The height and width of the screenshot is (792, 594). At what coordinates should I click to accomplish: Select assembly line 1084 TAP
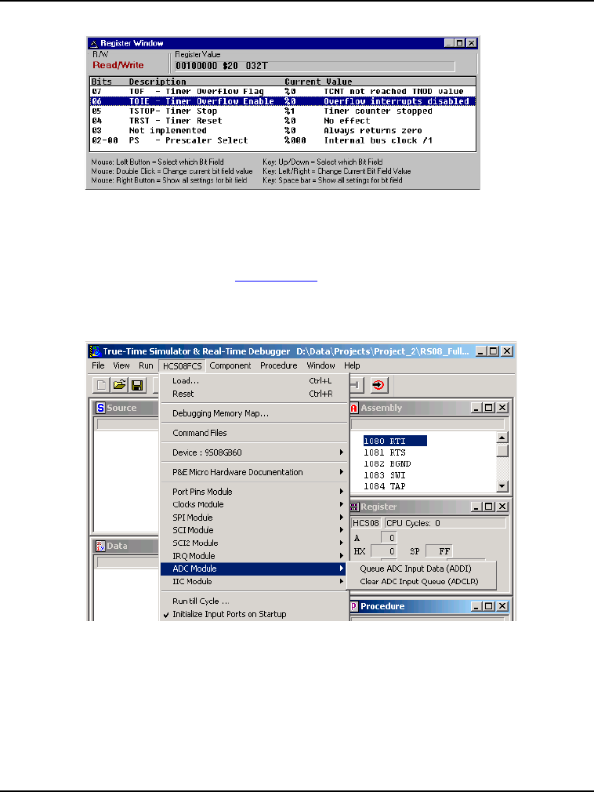click(x=385, y=486)
